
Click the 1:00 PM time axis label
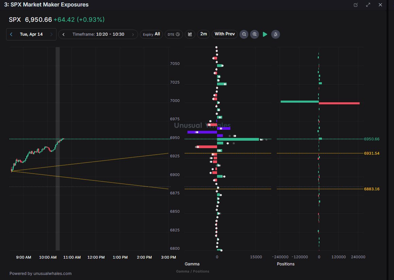[x=120, y=258]
